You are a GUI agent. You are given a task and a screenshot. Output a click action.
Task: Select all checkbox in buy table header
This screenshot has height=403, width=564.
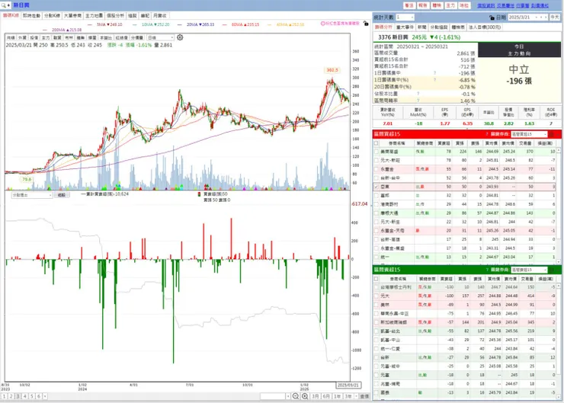click(x=377, y=143)
